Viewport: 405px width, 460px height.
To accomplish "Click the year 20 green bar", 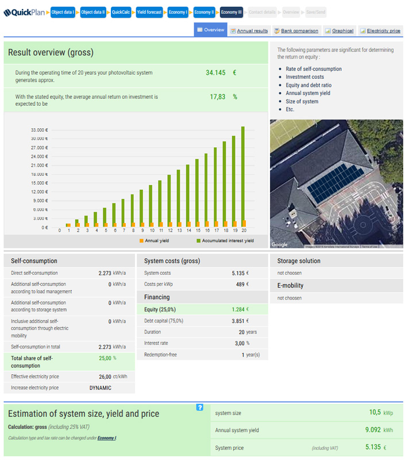I will [x=242, y=177].
